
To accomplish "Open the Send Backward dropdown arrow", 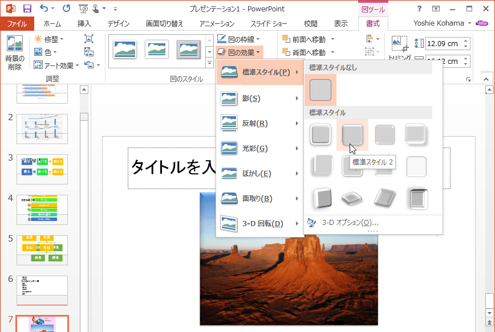I will tap(332, 52).
